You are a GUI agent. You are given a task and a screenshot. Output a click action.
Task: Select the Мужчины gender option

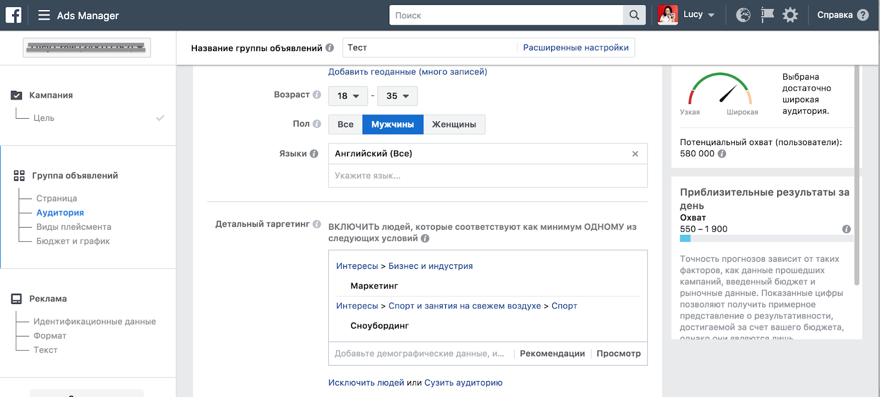click(x=393, y=124)
